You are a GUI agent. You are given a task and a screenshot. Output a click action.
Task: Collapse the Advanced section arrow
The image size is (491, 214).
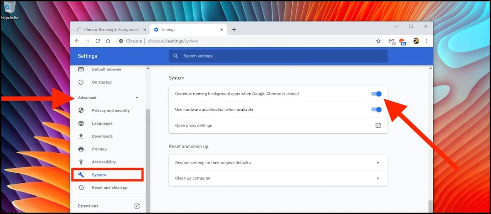(x=137, y=97)
